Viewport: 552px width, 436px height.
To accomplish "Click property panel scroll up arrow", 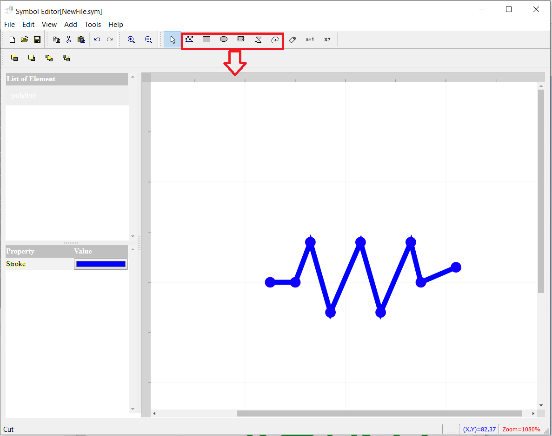I will point(133,250).
